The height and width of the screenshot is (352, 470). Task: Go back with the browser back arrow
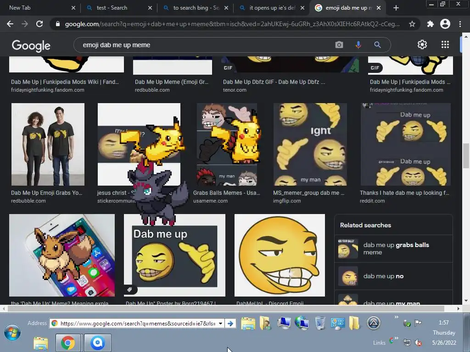coord(10,24)
